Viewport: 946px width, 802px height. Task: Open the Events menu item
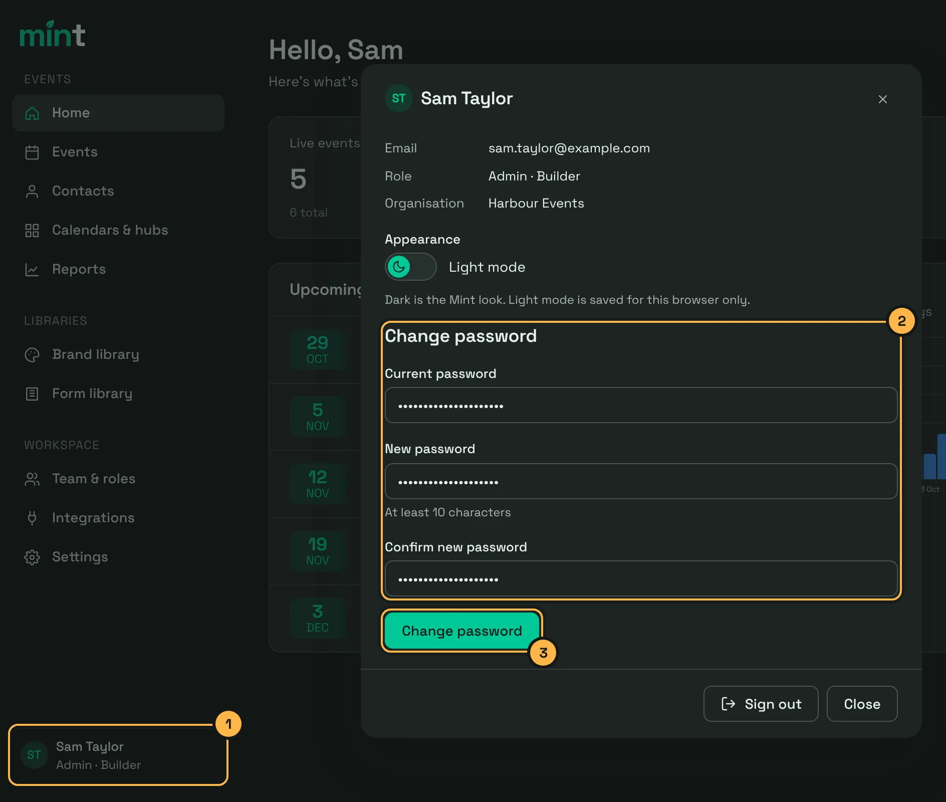point(118,152)
